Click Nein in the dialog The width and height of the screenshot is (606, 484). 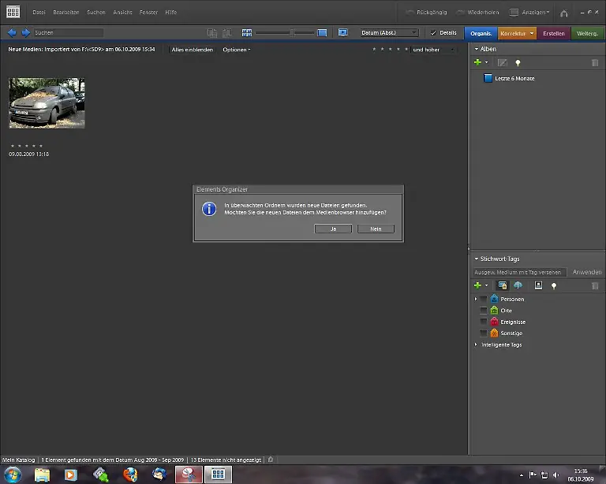376,229
